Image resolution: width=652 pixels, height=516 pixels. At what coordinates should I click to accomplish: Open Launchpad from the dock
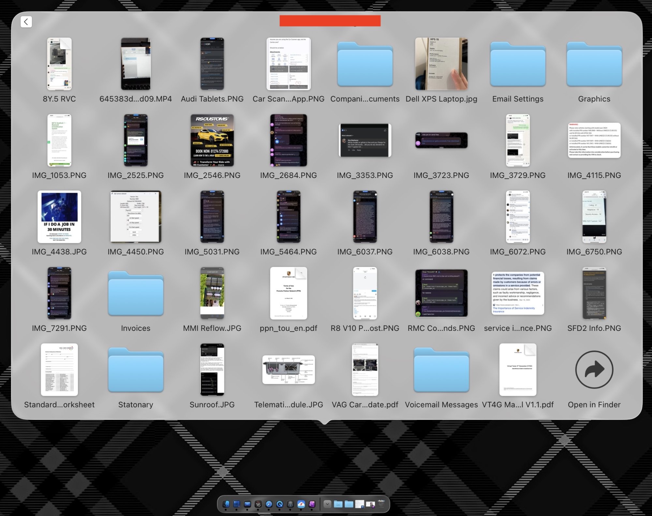point(236,504)
